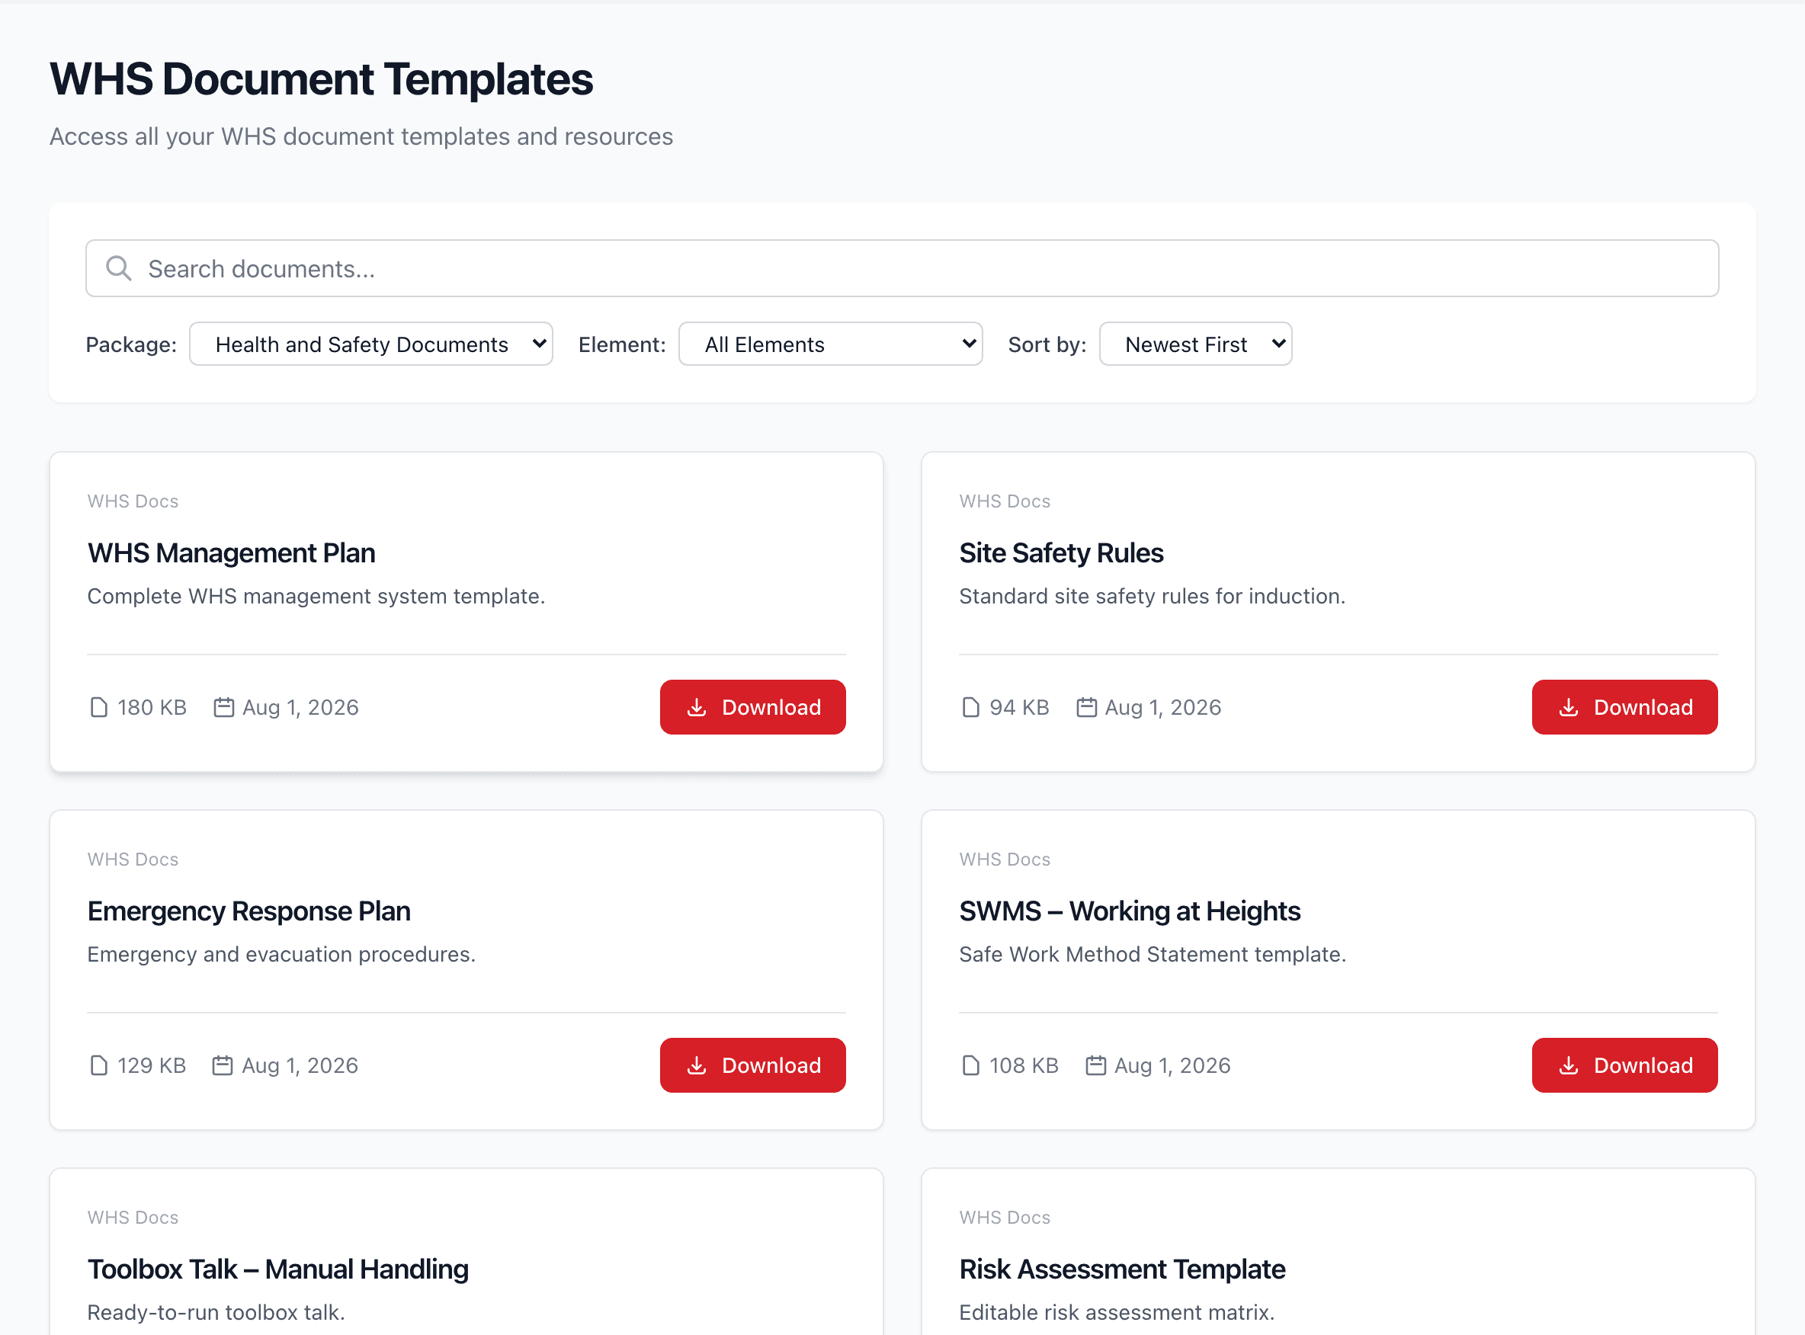Click the file icon beside 94 KB

(x=970, y=707)
